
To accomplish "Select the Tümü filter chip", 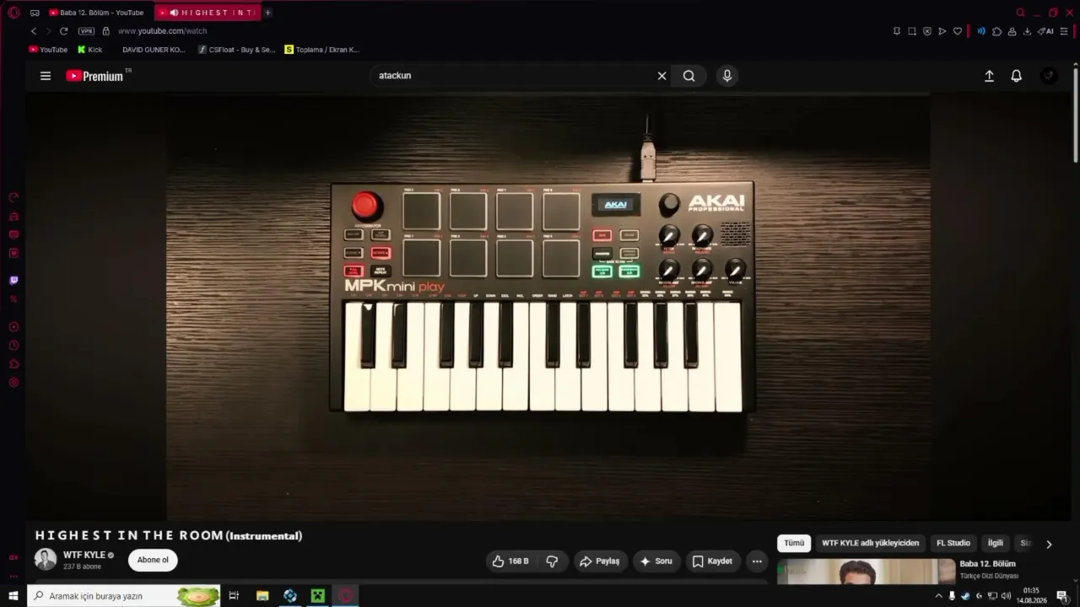I will tap(794, 543).
